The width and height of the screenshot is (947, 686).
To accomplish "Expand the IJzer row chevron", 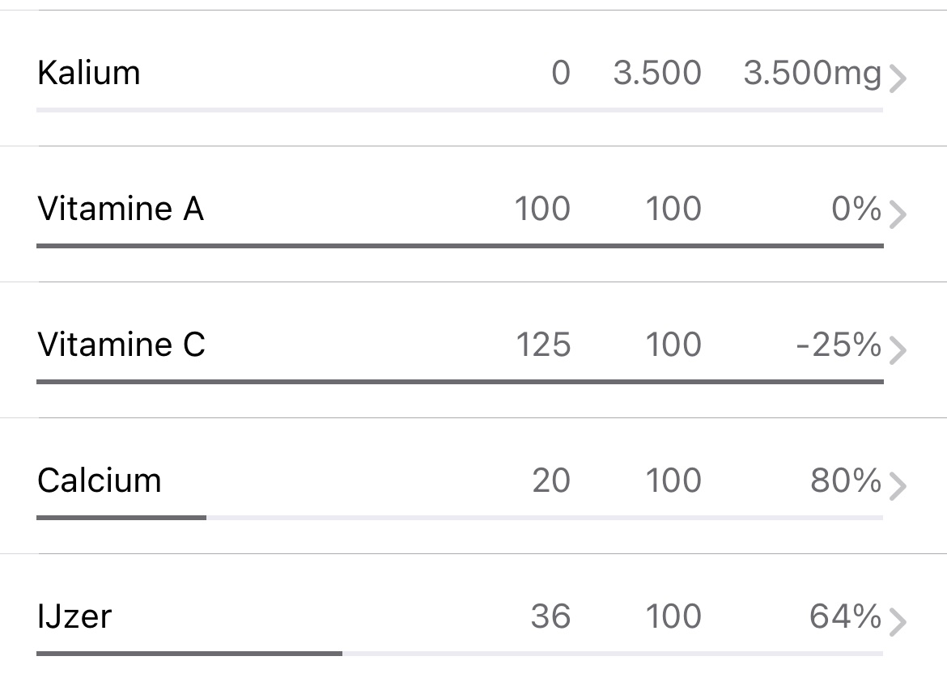I will (x=897, y=623).
